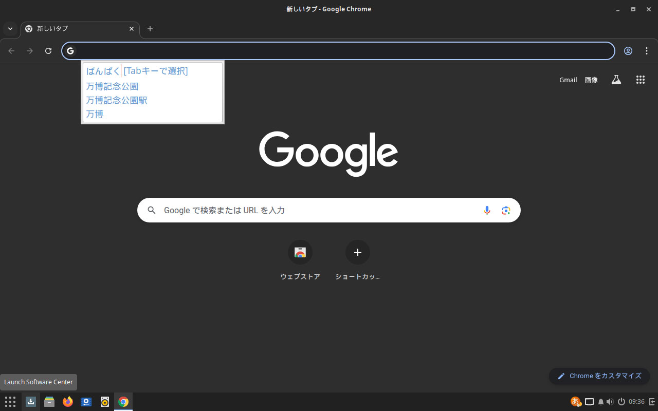Click the Chrome profile avatar icon
This screenshot has width=658, height=411.
click(x=628, y=51)
